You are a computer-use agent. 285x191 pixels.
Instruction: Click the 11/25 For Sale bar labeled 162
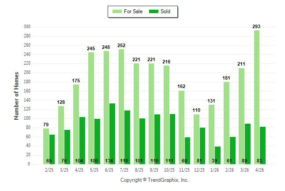pyautogui.click(x=181, y=127)
